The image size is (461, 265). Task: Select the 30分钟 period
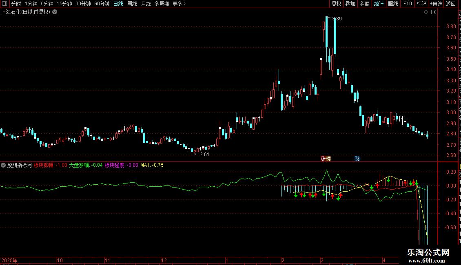[x=83, y=4]
